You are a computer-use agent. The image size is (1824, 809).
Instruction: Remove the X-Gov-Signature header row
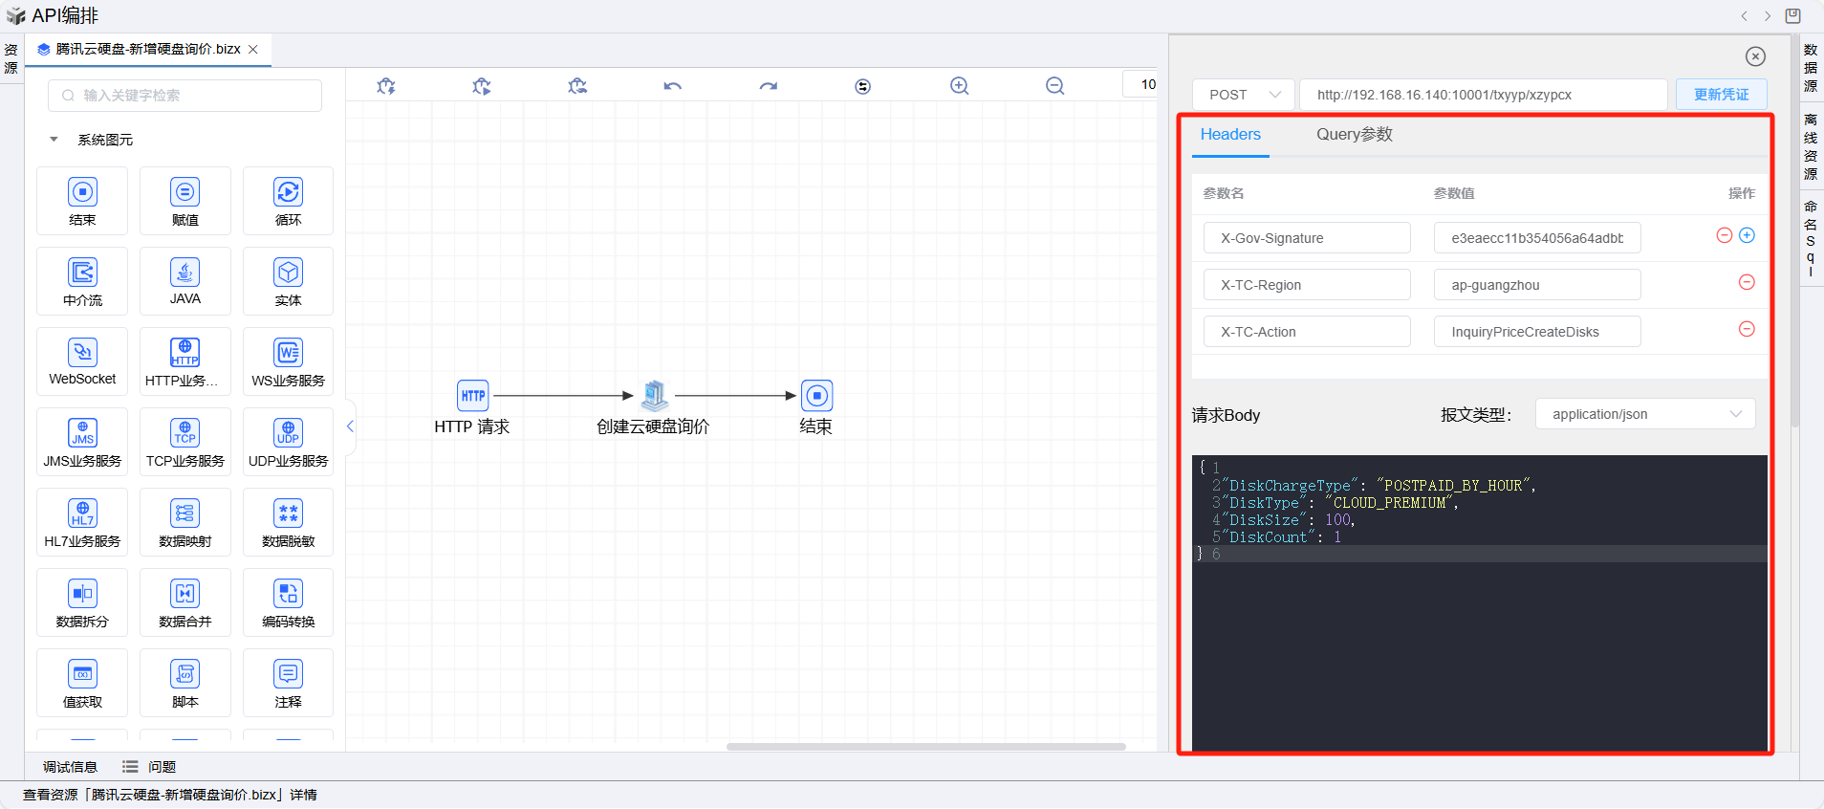1725,235
